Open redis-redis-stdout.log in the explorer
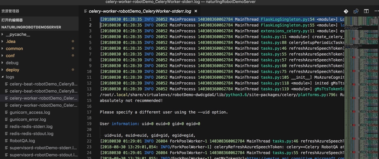 pyautogui.click(x=31, y=134)
